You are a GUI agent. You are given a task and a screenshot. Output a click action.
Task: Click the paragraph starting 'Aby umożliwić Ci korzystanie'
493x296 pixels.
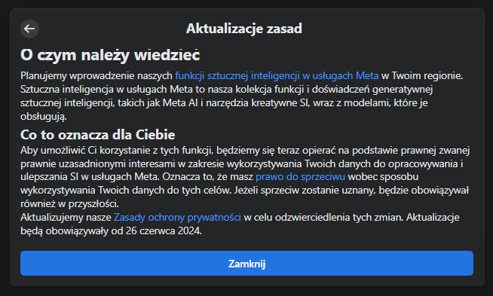245,177
